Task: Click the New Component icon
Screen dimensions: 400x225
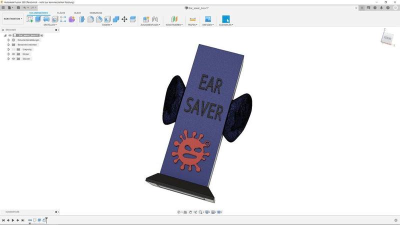Action: 146,19
